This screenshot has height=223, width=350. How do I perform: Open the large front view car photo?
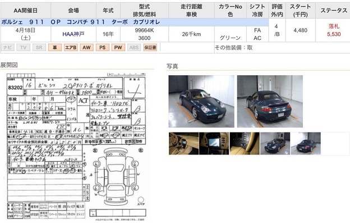(x=201, y=101)
